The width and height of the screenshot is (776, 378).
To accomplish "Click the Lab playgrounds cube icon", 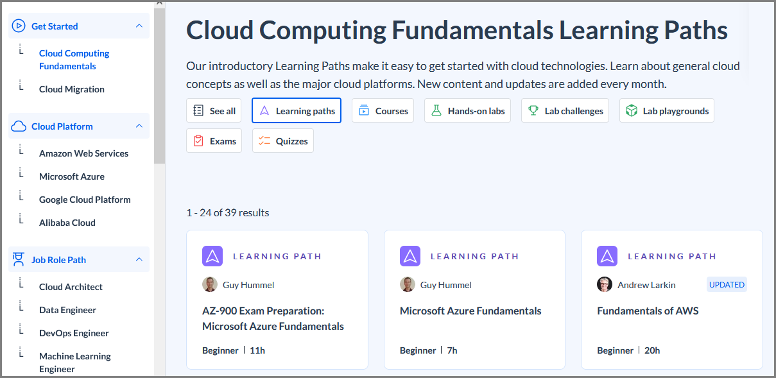I will click(x=632, y=111).
